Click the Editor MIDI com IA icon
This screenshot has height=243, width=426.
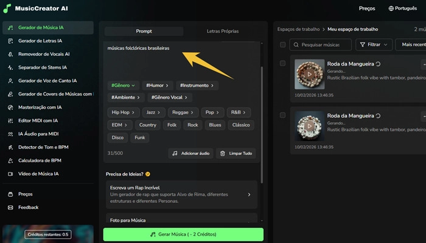tap(10, 121)
